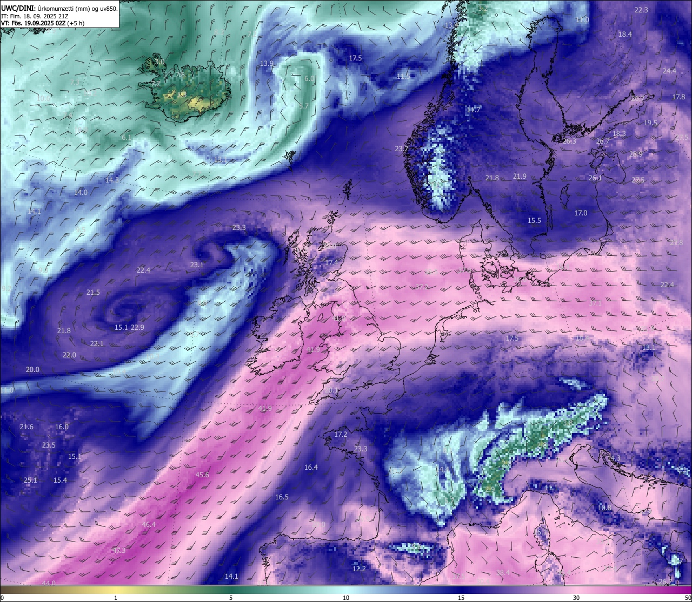Image resolution: width=692 pixels, height=602 pixels.
Task: Click the map value '23.5'
Action: point(49,445)
